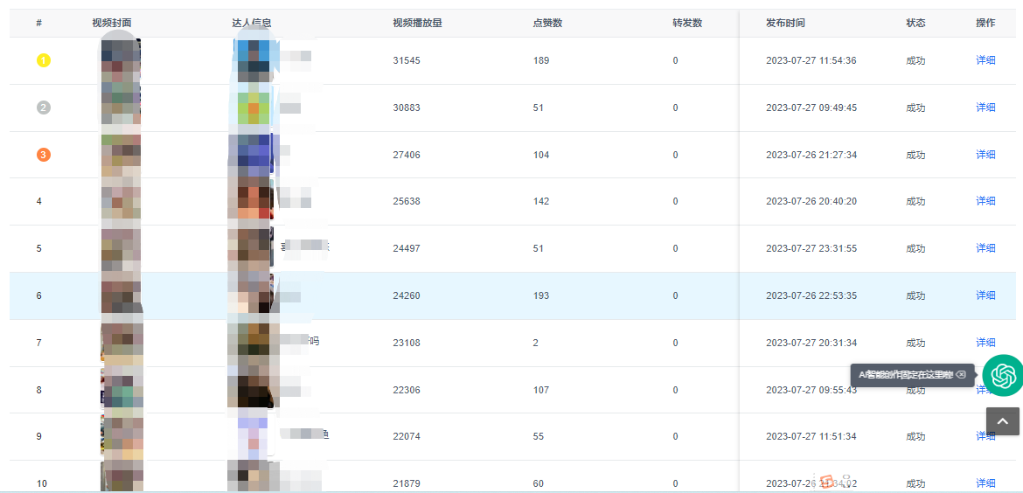Open 详细 for the 23108 views row
This screenshot has height=493, width=1023.
point(985,343)
